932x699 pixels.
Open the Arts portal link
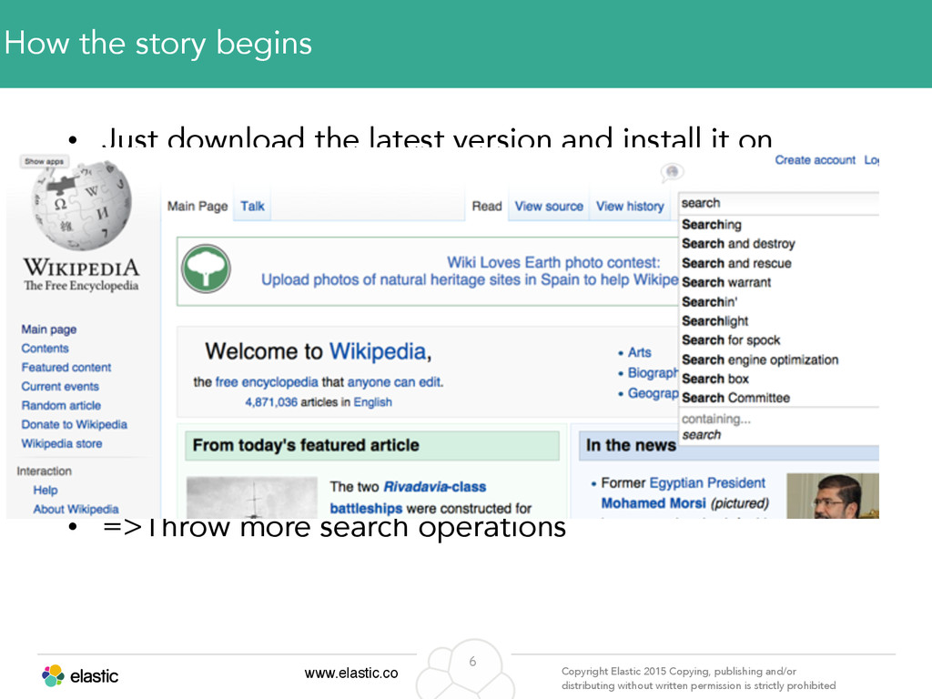click(x=640, y=352)
